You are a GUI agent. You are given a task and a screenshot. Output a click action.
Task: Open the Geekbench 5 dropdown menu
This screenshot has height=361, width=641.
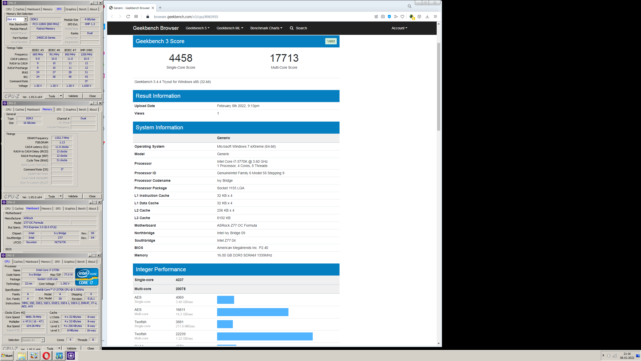pos(198,28)
